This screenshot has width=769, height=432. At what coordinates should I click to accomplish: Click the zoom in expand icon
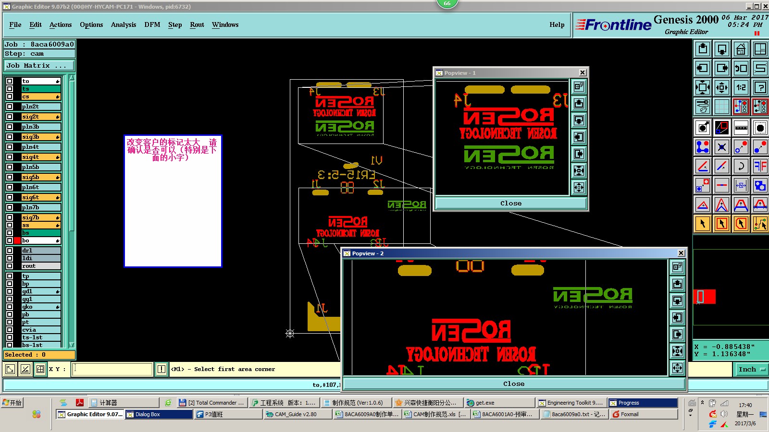click(703, 87)
